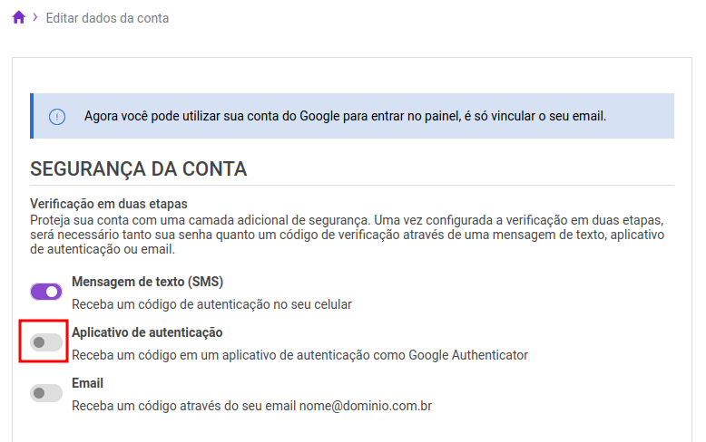Go to the purple home icon

click(19, 17)
